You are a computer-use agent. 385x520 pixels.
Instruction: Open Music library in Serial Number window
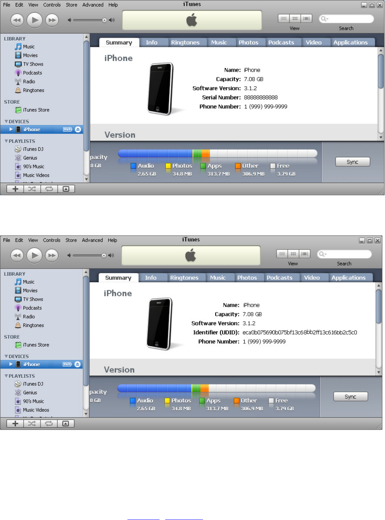coord(29,47)
